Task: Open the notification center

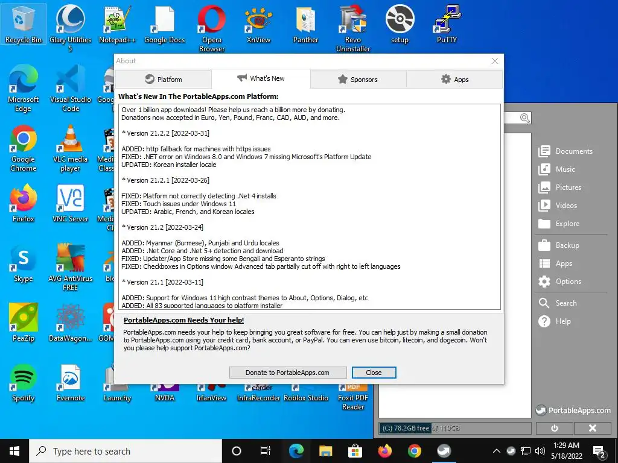Action: click(x=599, y=451)
